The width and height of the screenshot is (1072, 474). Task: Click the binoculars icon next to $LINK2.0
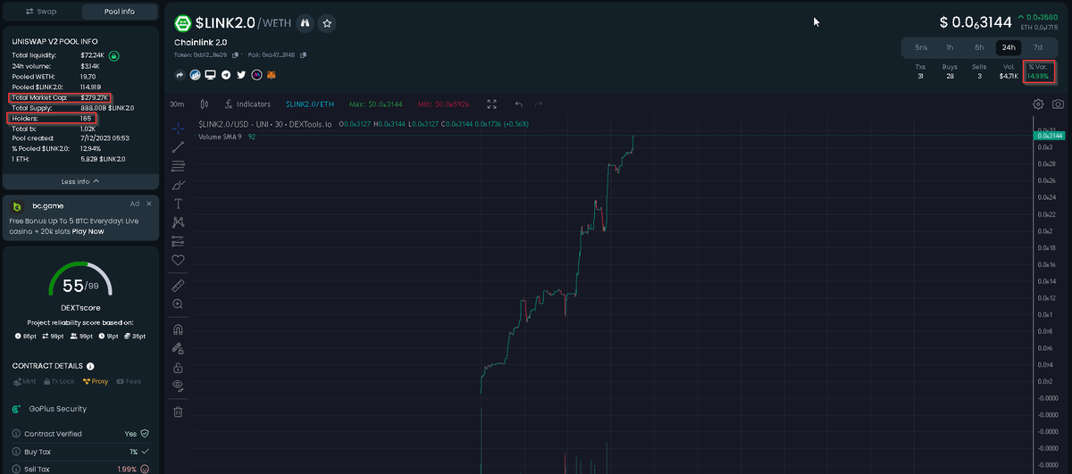click(305, 23)
